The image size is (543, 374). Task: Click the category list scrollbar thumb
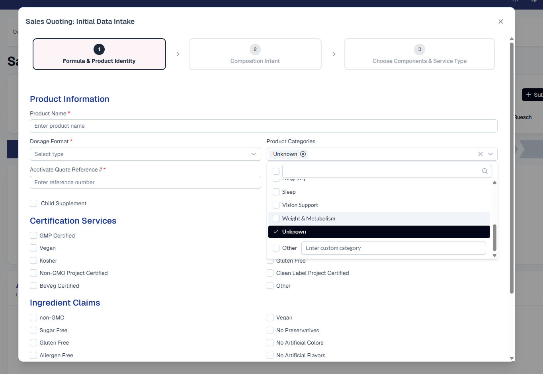tap(494, 238)
